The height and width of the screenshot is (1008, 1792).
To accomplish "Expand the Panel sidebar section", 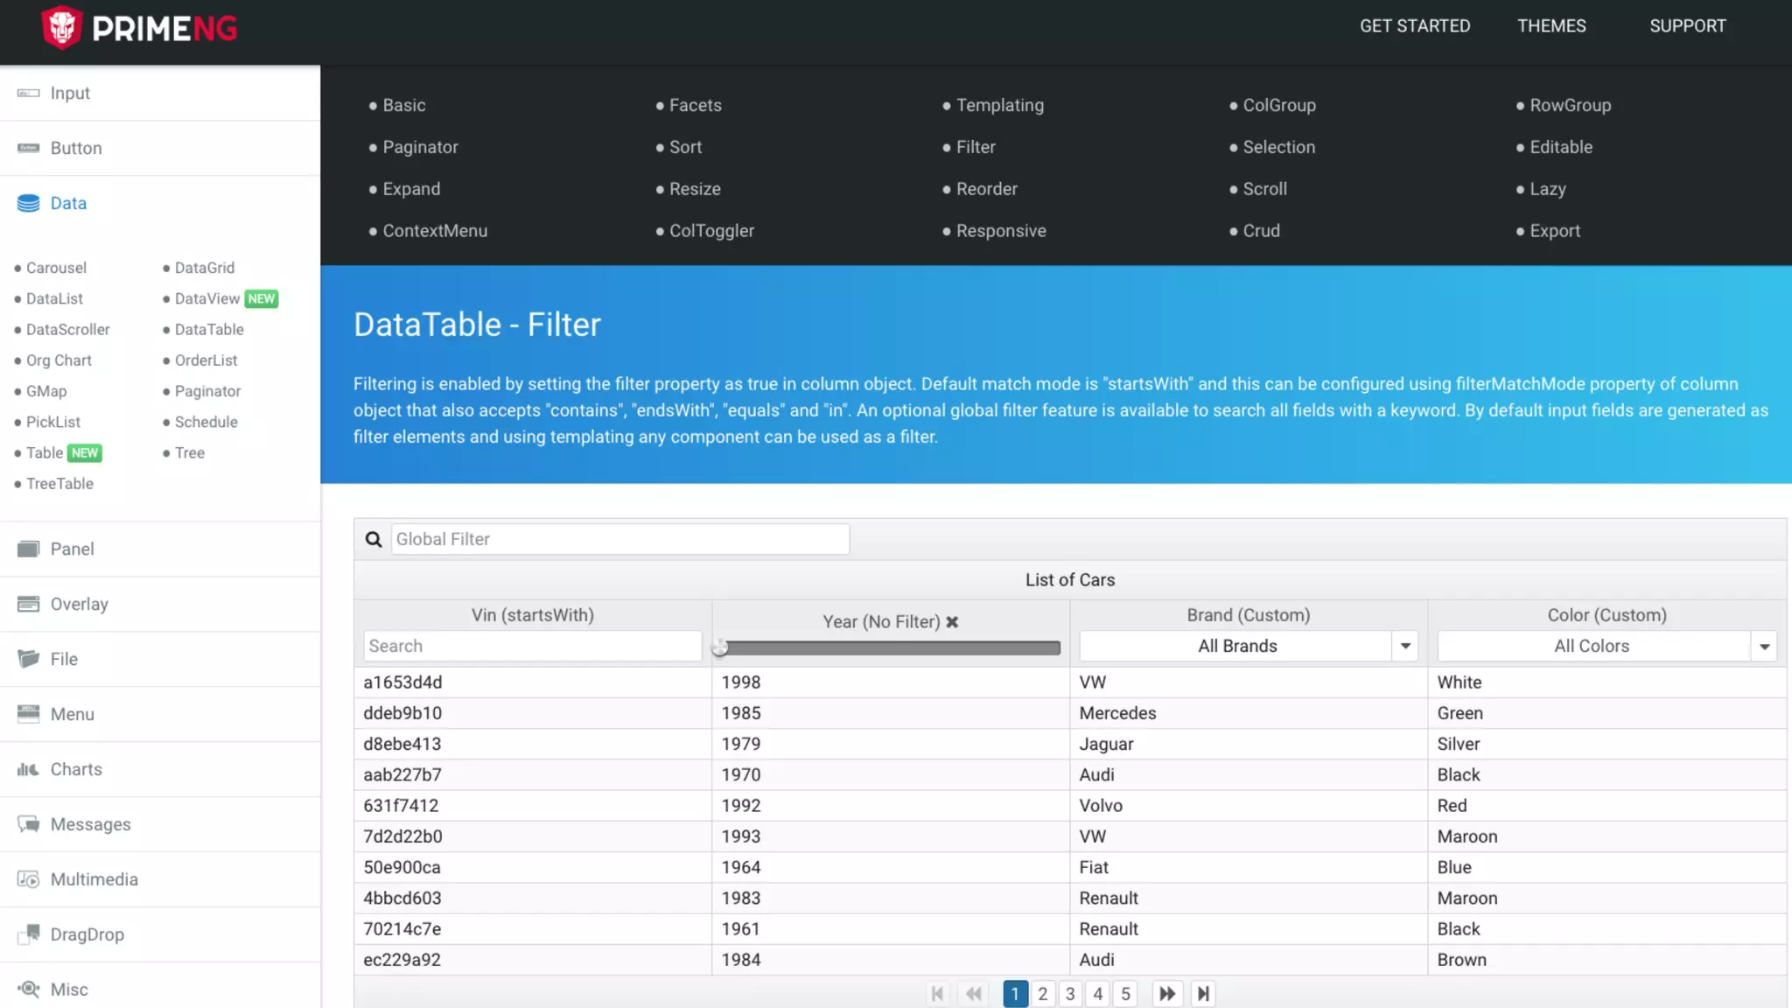I will pos(72,549).
